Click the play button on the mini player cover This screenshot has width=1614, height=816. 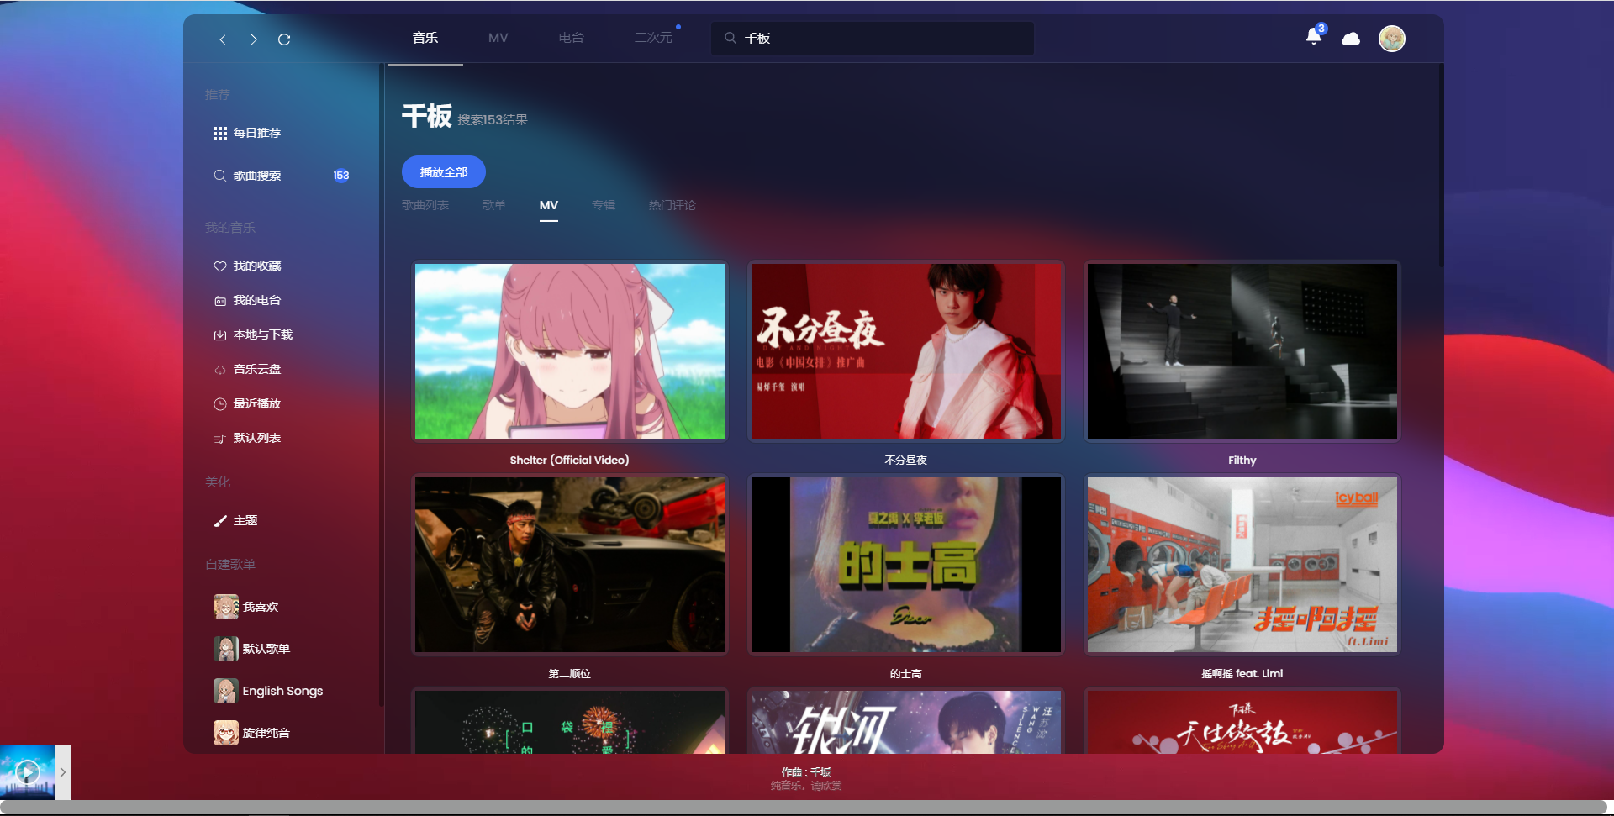[27, 771]
